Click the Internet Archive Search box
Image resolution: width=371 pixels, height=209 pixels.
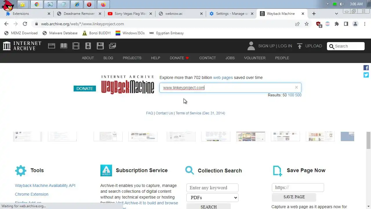coord(346,46)
